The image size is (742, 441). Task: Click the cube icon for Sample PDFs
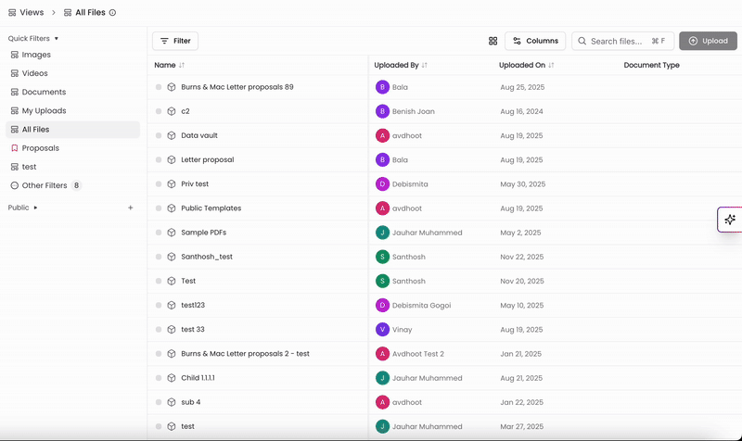172,233
